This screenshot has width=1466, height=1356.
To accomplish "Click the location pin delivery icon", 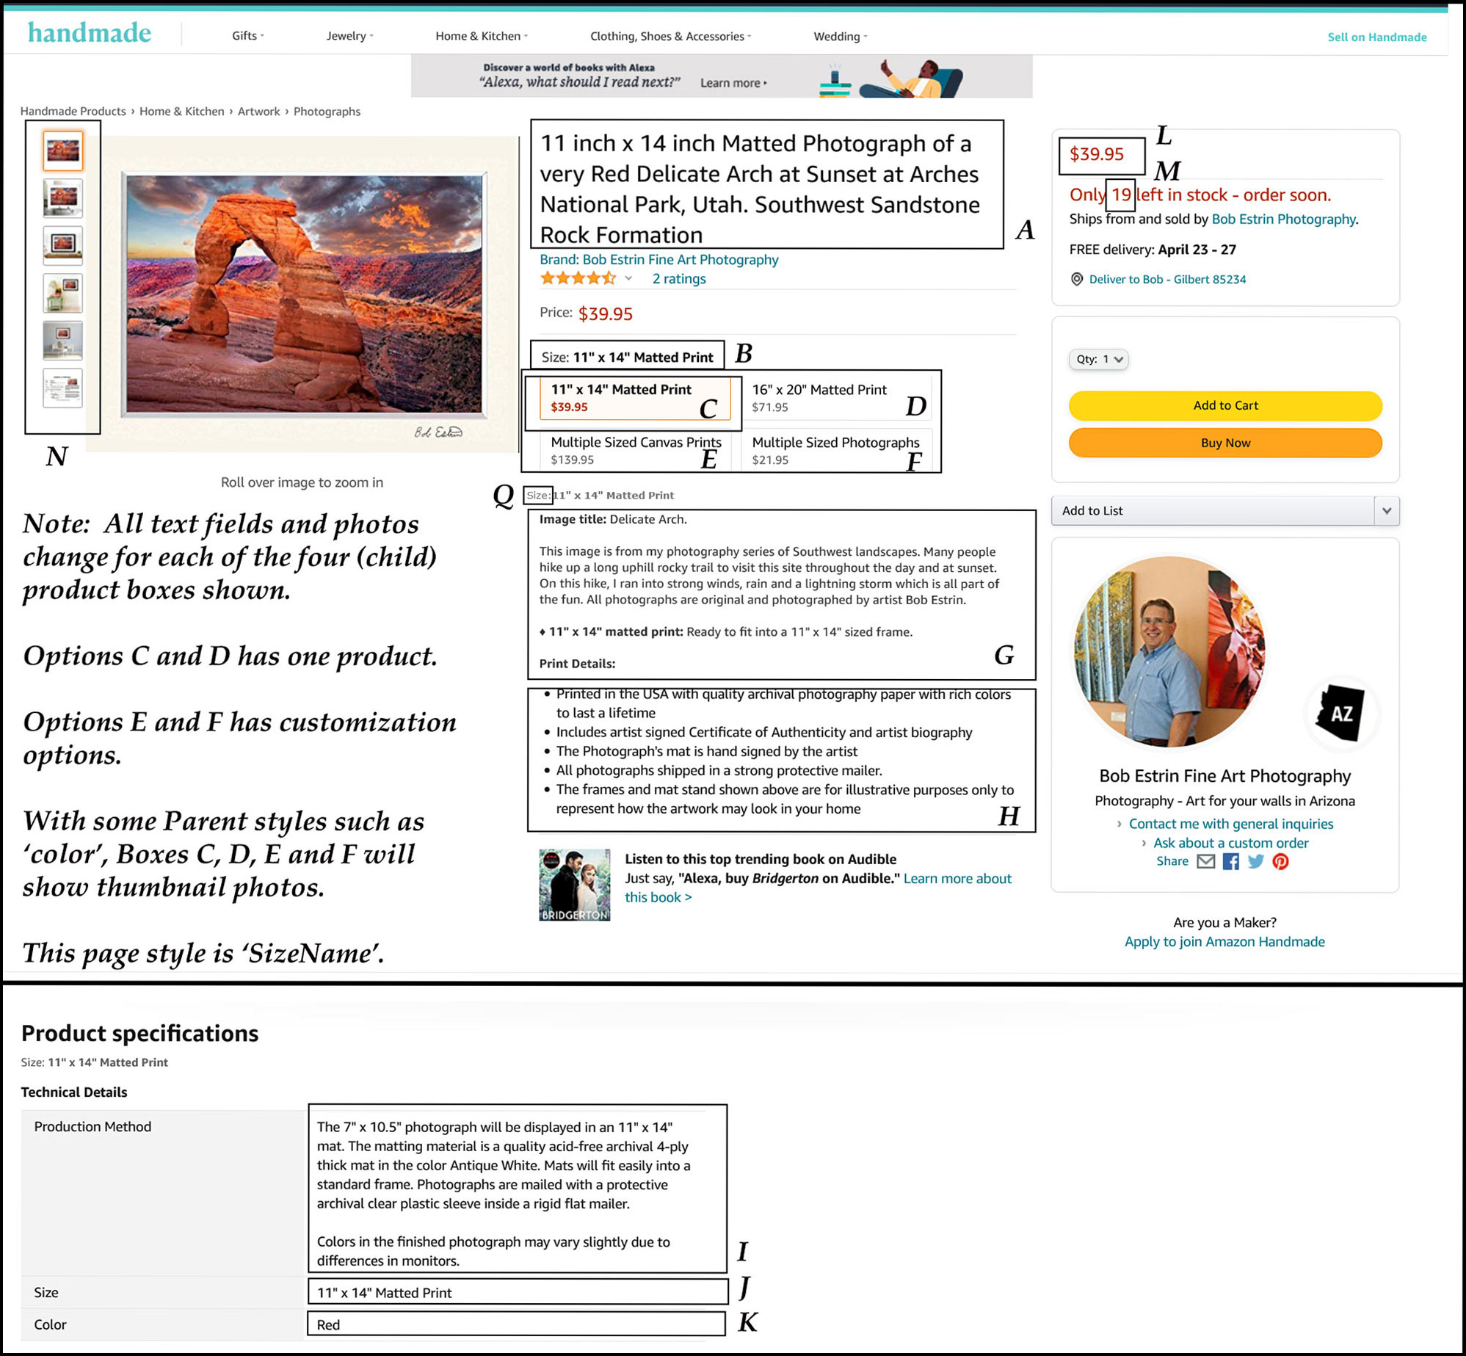I will [x=1076, y=279].
